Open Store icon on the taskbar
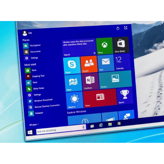This screenshot has height=164, width=164. click(119, 124)
